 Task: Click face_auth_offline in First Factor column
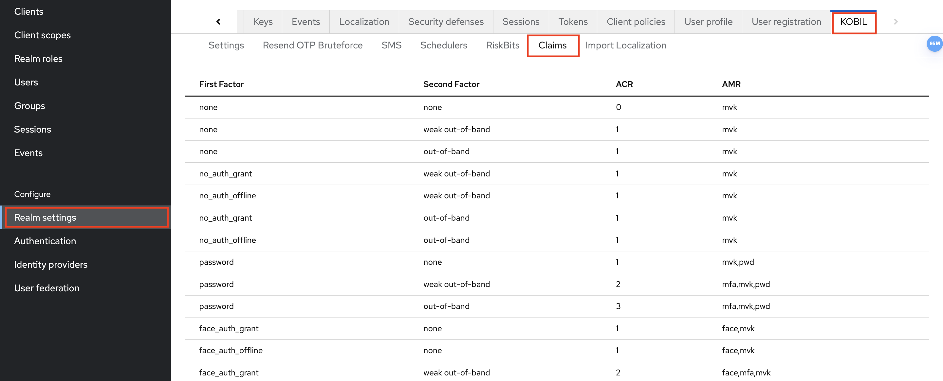[x=231, y=350]
